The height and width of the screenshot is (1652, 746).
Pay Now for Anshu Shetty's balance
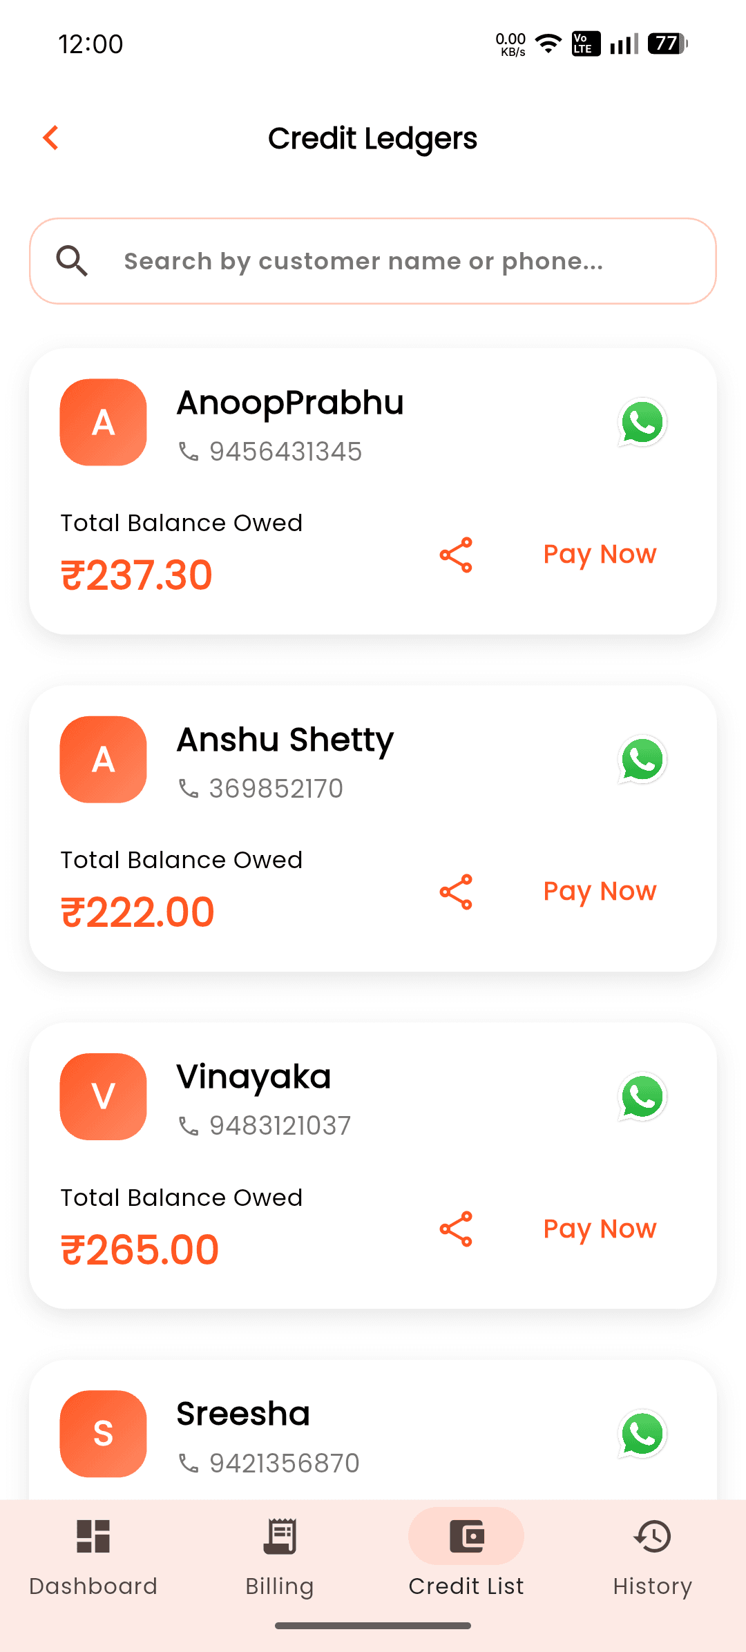[x=600, y=892]
